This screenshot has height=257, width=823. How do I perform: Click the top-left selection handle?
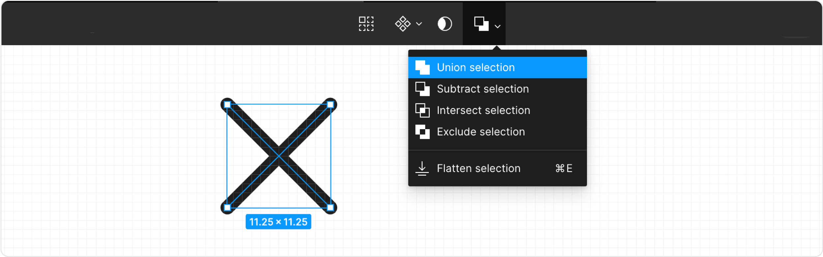pyautogui.click(x=227, y=104)
